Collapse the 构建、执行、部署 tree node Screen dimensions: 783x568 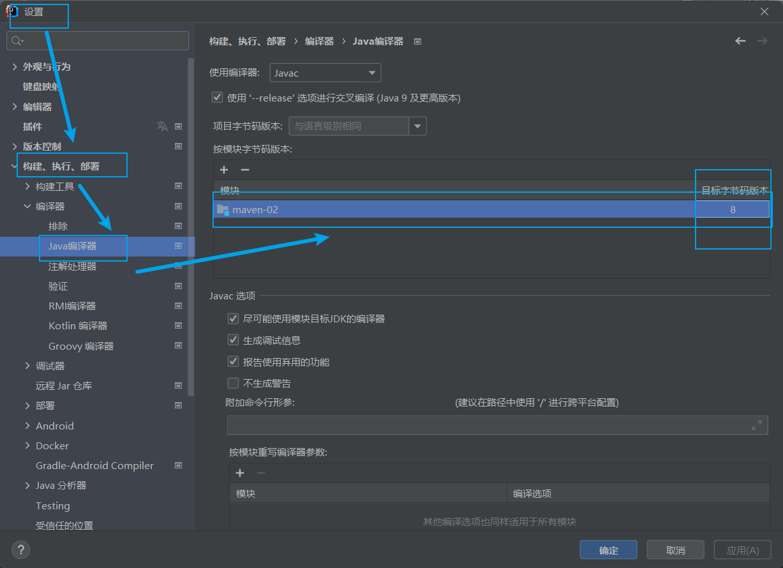pos(15,167)
